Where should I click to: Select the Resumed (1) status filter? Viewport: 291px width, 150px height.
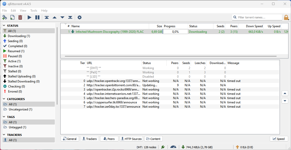tap(29, 51)
